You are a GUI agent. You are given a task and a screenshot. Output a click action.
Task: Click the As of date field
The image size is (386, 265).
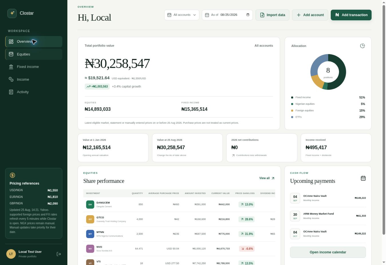[x=227, y=15]
